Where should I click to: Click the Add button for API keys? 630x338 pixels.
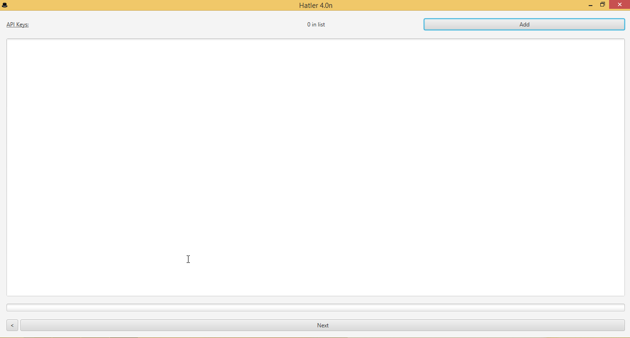coord(524,25)
